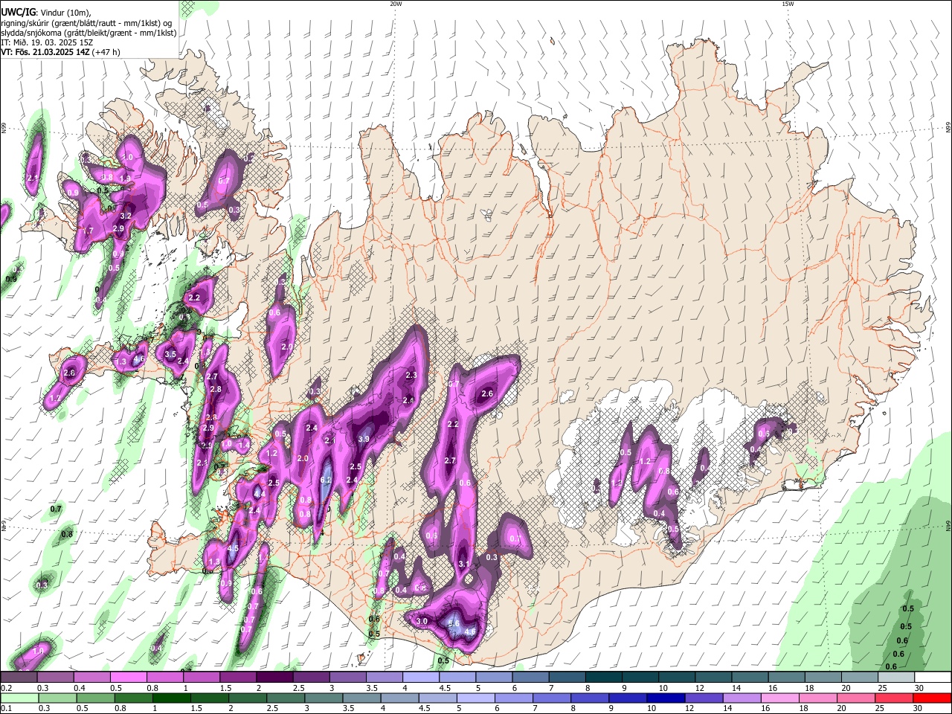This screenshot has width=952, height=714.
Task: Click the '2.3' precipitation value on the map
Action: point(411,376)
